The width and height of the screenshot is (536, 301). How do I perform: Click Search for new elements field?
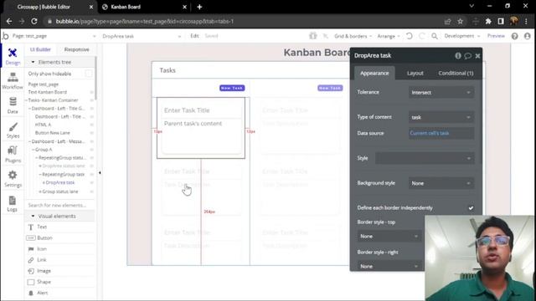[60, 205]
